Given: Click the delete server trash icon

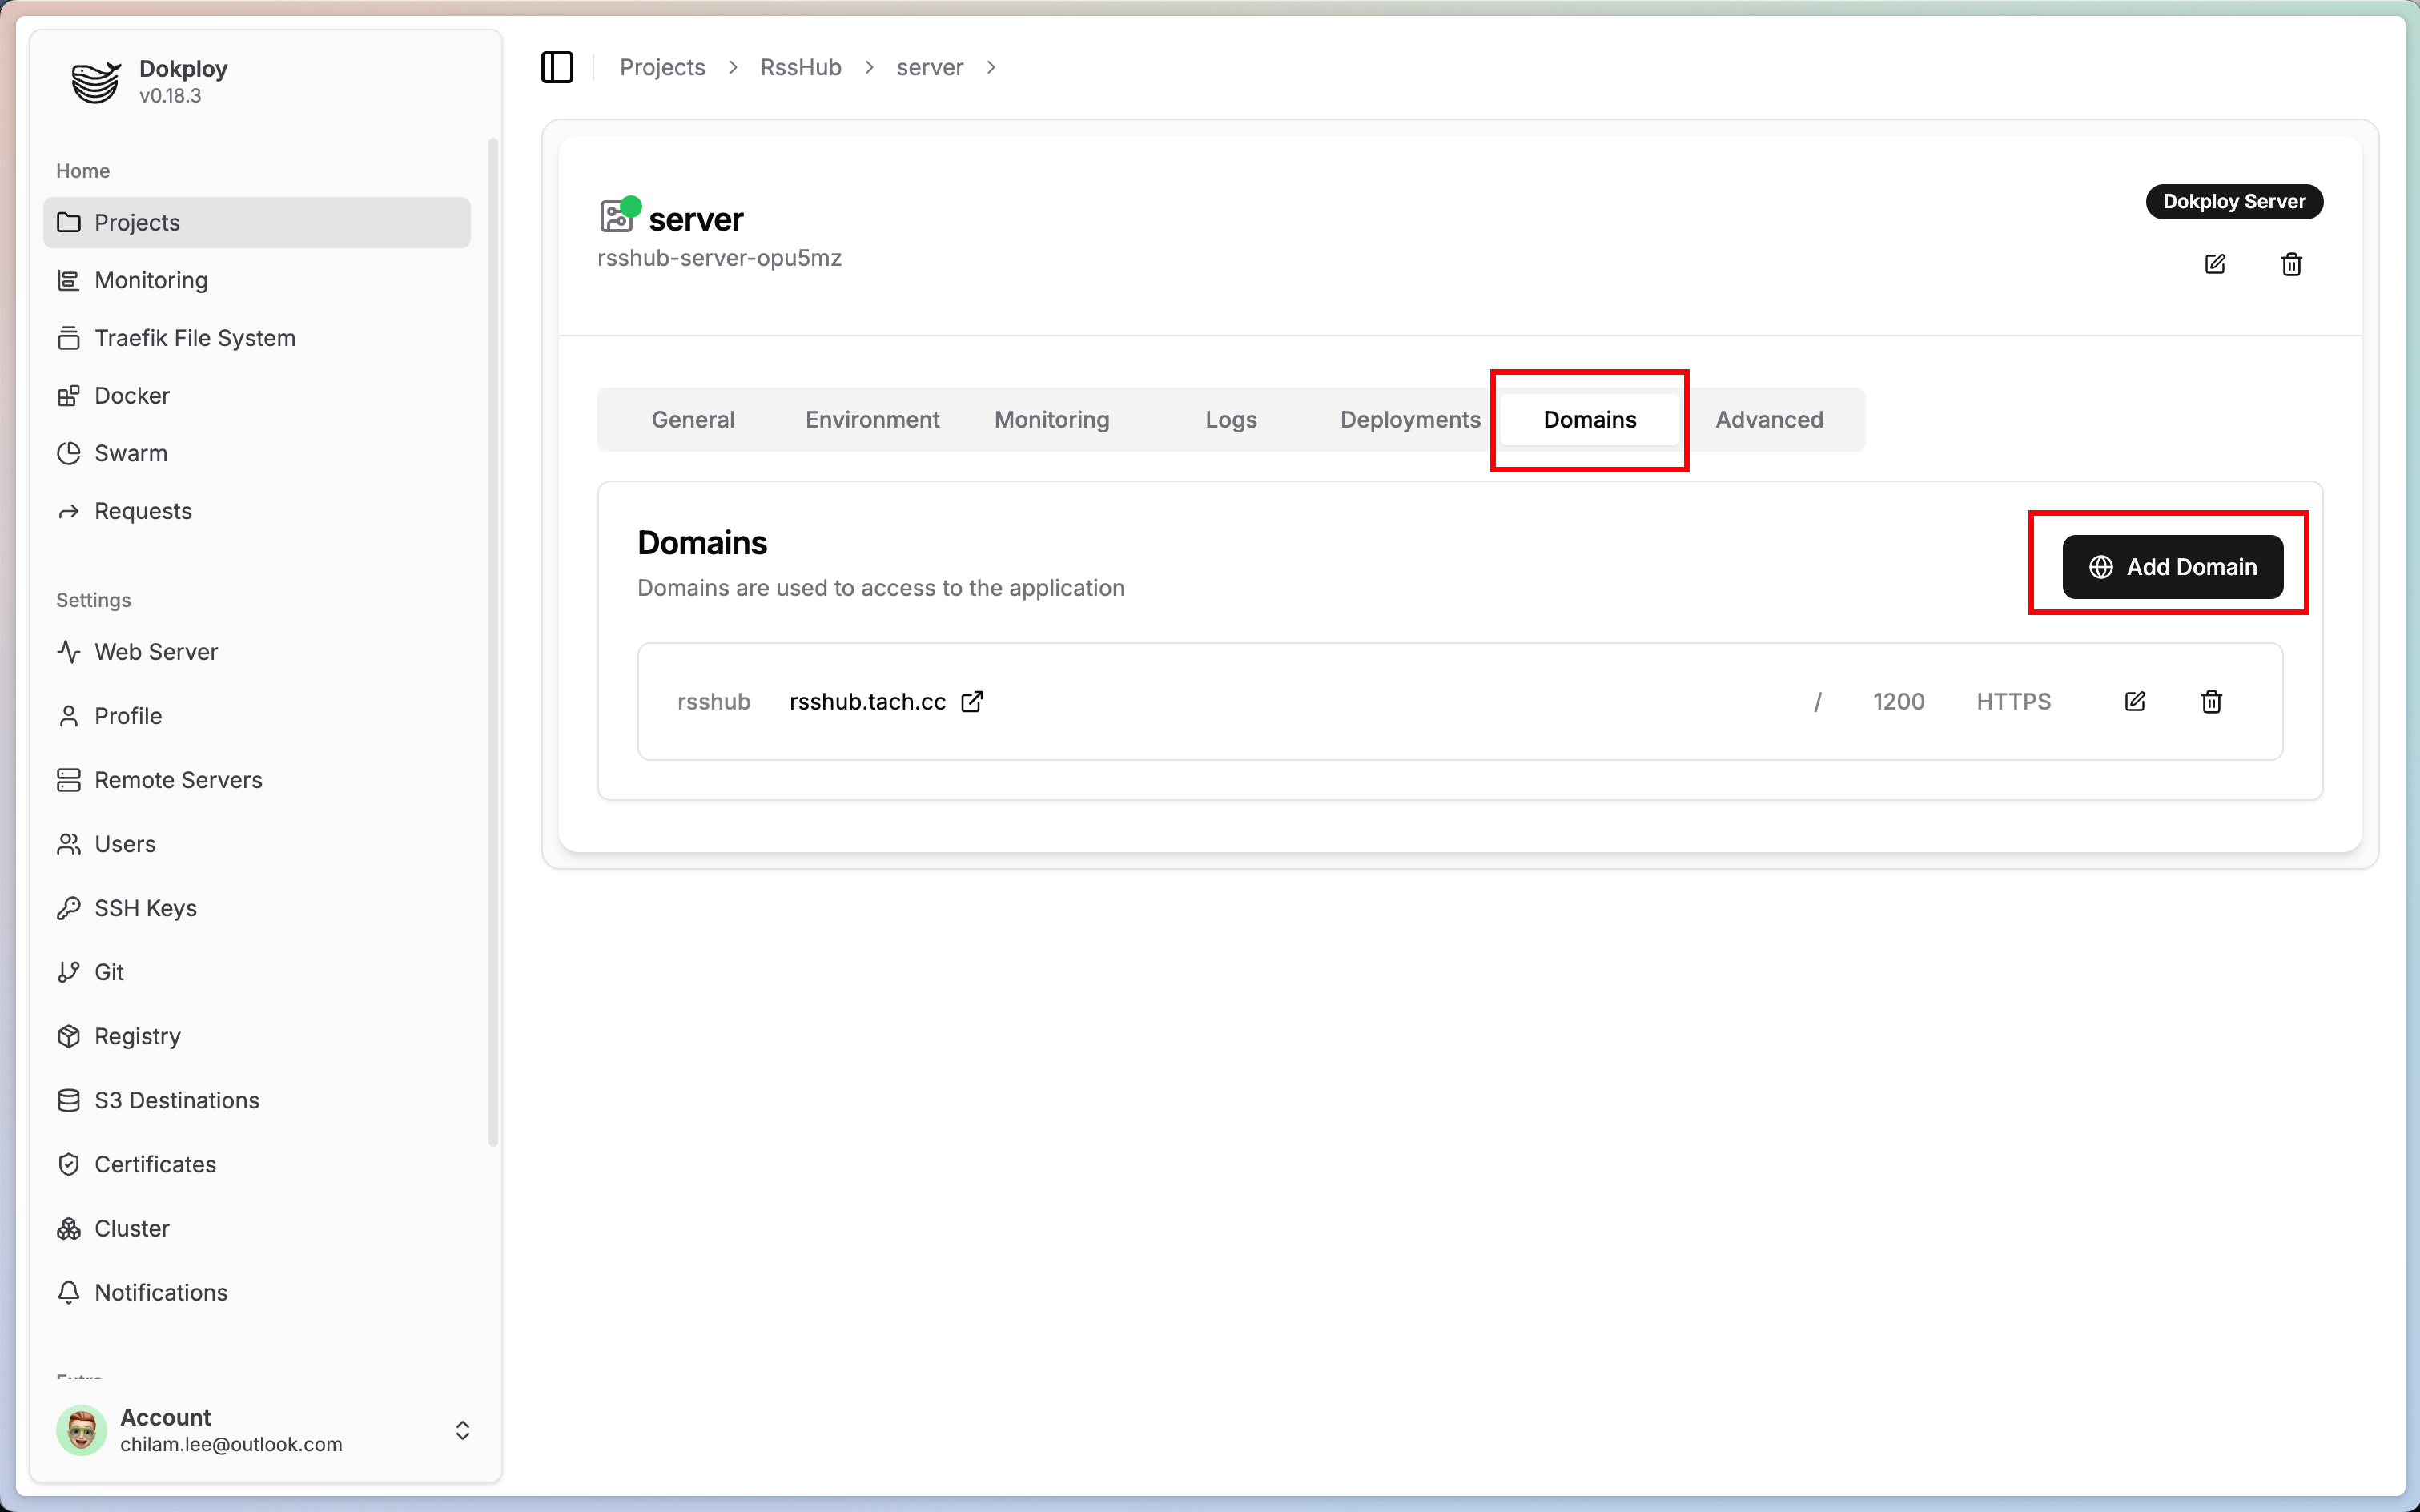Looking at the screenshot, I should pos(2291,264).
